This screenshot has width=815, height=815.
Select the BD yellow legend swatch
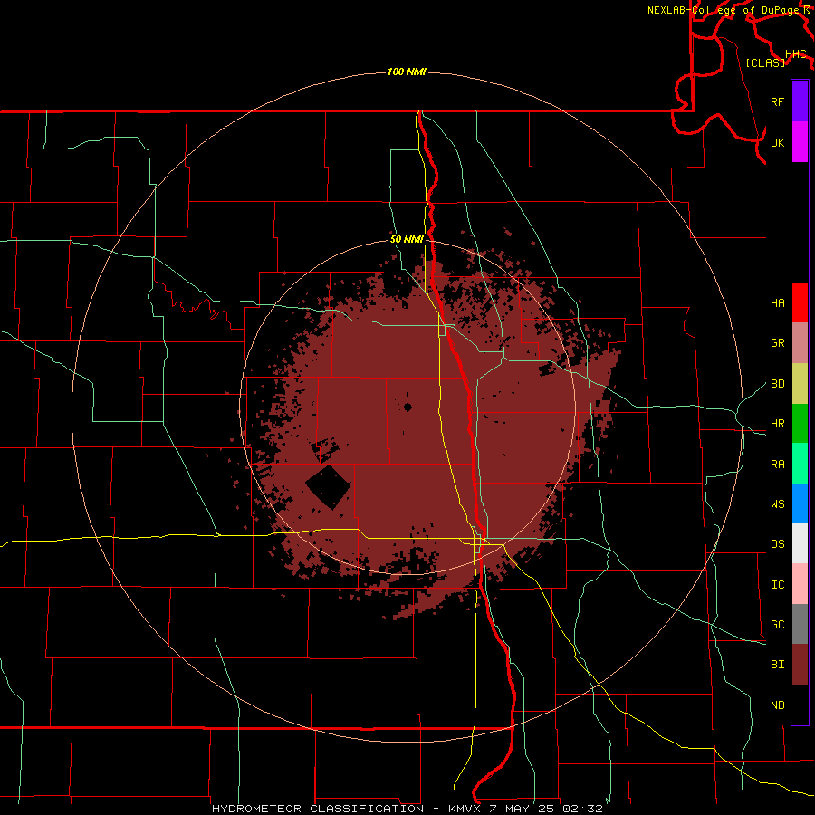point(800,383)
